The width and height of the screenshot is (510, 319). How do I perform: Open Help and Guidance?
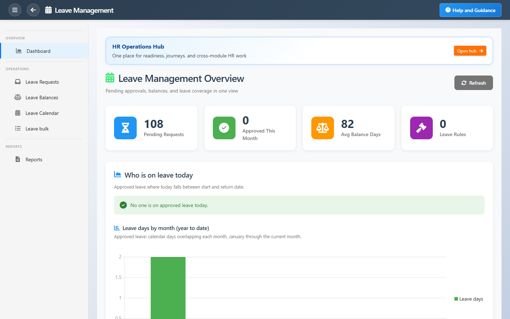click(470, 10)
